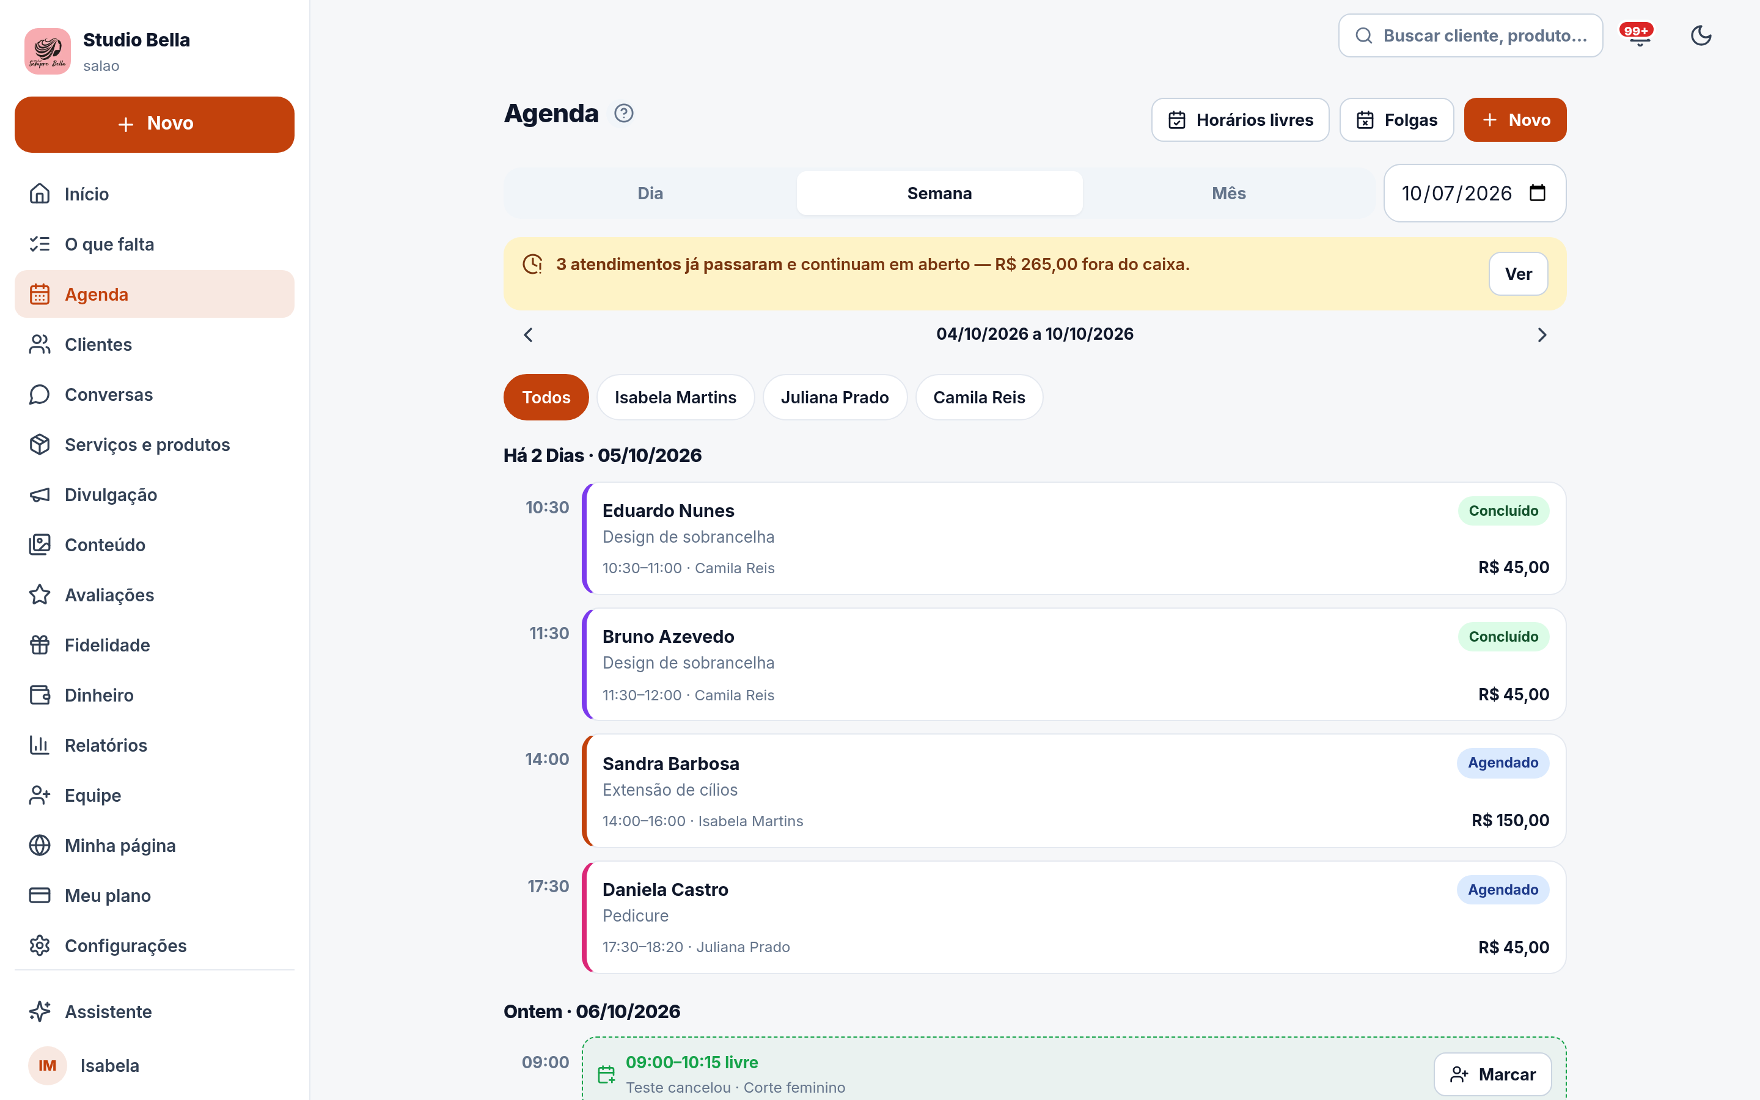Open Sandra Barbosa appointment card
Screen dimensions: 1760x1100
tap(1074, 791)
